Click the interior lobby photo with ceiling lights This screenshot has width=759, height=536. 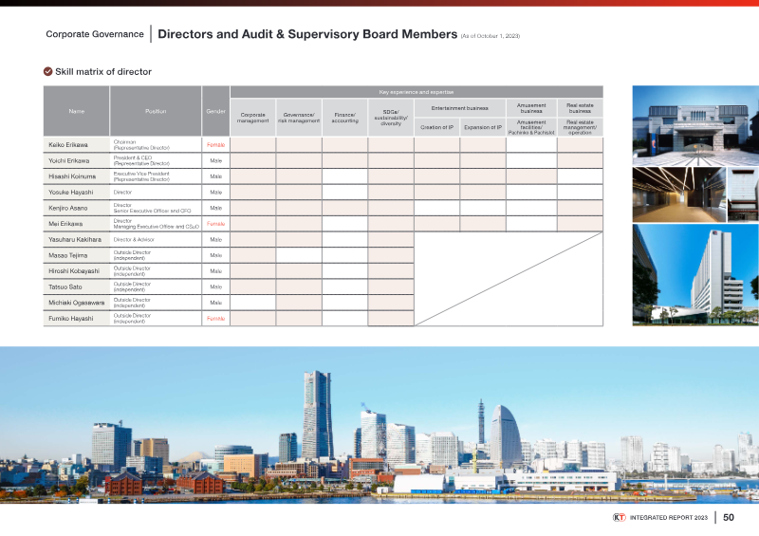click(679, 194)
